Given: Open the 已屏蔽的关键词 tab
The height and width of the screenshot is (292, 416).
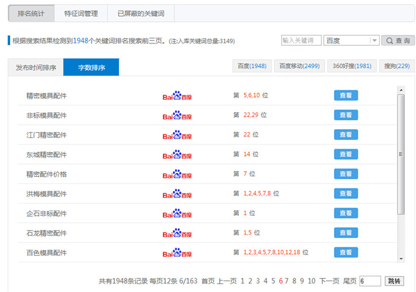Looking at the screenshot, I should pos(141,12).
